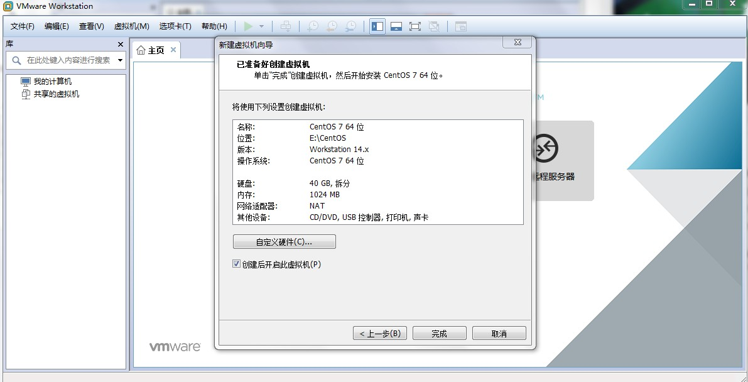This screenshot has width=748, height=382.
Task: Open the 帮助(H) menu
Action: [214, 26]
